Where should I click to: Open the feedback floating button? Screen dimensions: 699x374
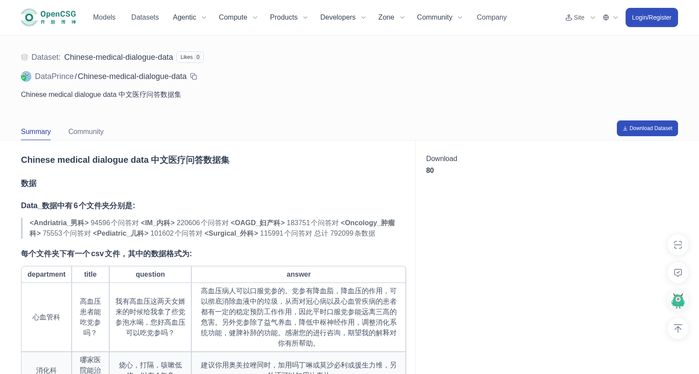(678, 273)
